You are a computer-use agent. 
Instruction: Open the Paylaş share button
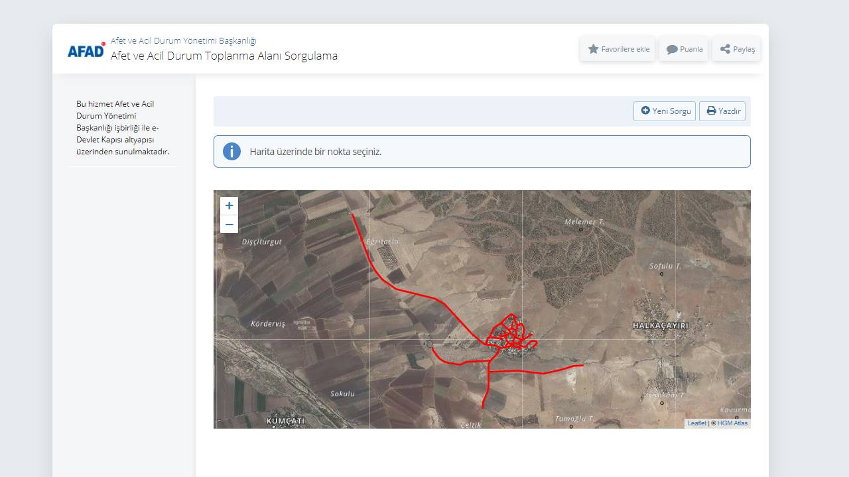(737, 49)
